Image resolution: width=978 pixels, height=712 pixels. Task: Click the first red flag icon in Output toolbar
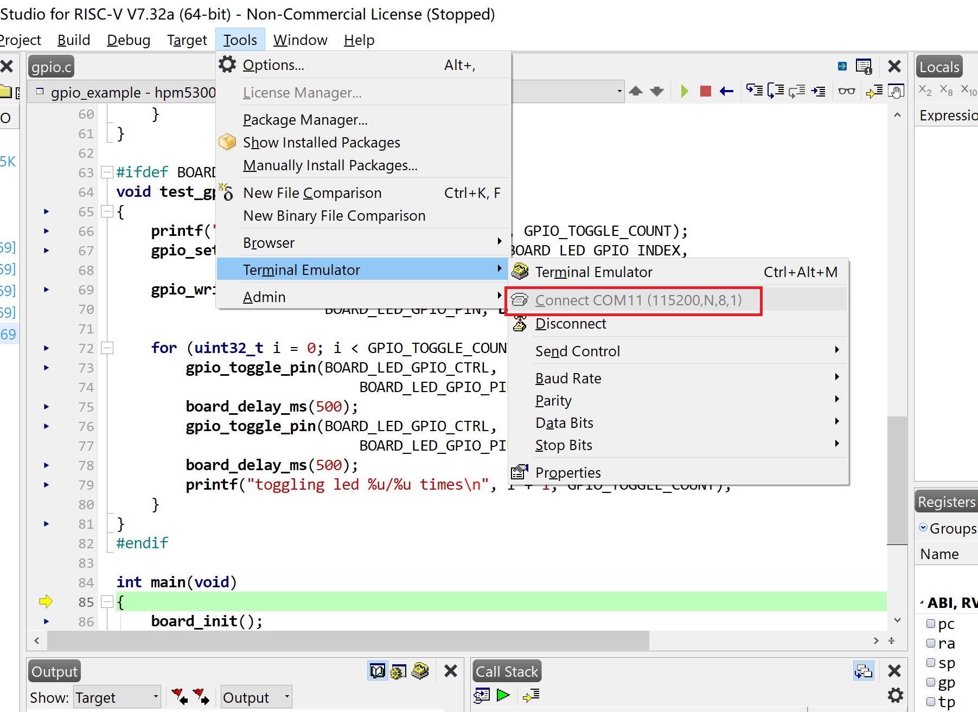click(x=180, y=696)
